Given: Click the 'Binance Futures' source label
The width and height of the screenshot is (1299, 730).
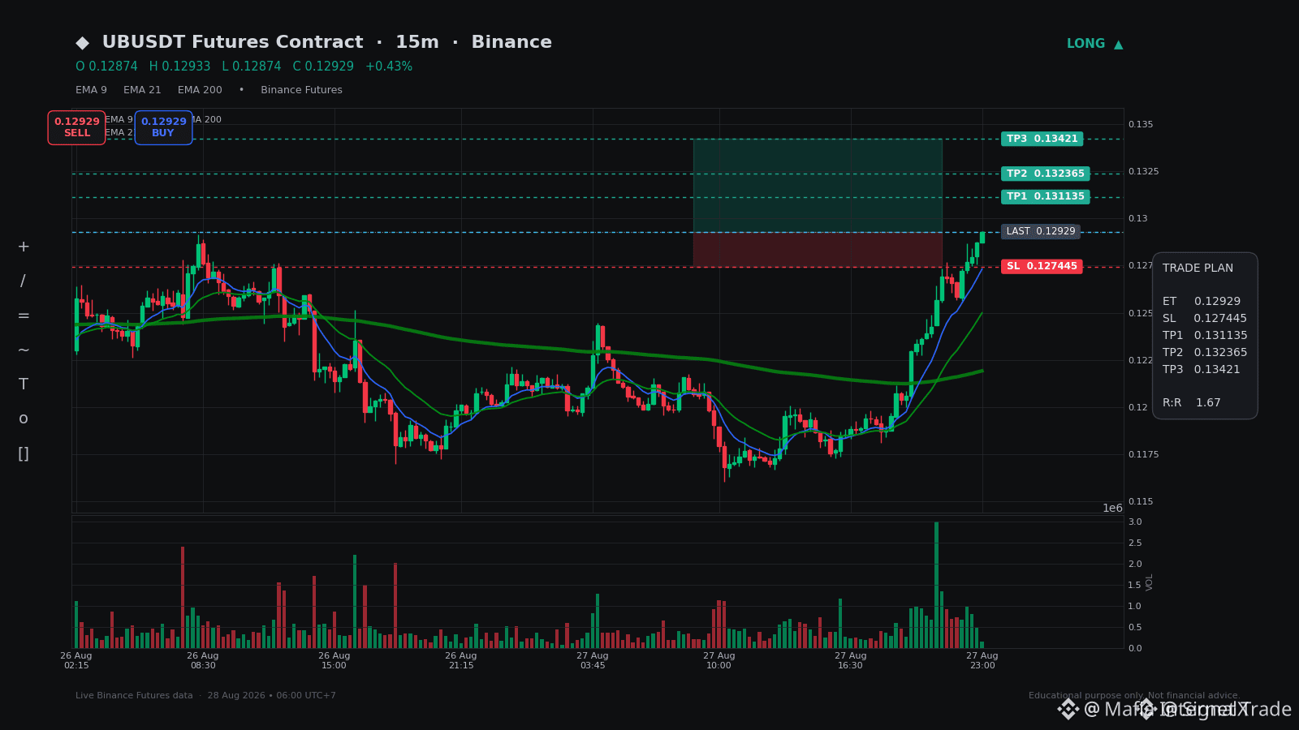Looking at the screenshot, I should pos(301,90).
